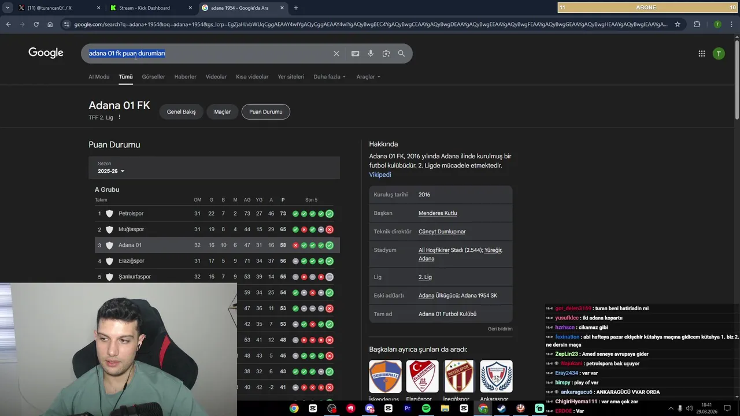The width and height of the screenshot is (740, 416).
Task: Open the Vikipedi link
Action: tap(380, 174)
